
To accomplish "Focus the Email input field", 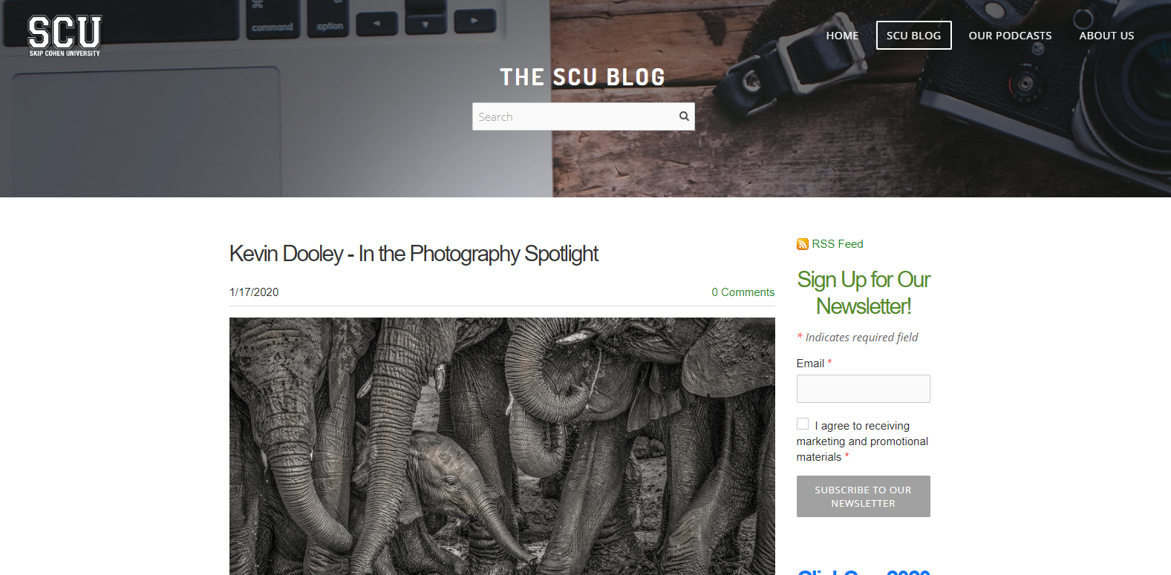I will point(863,389).
